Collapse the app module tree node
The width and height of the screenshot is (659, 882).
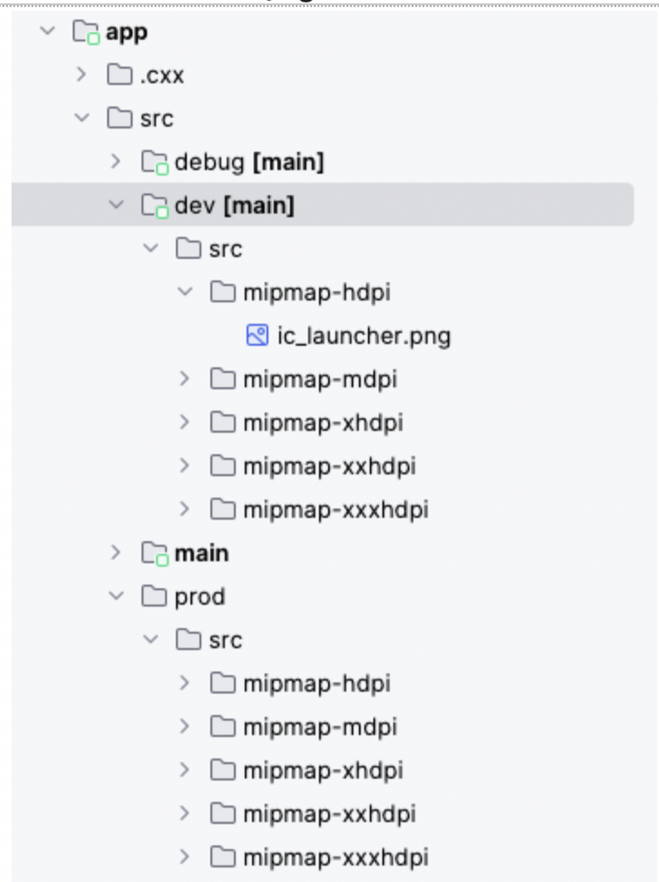pyautogui.click(x=48, y=32)
